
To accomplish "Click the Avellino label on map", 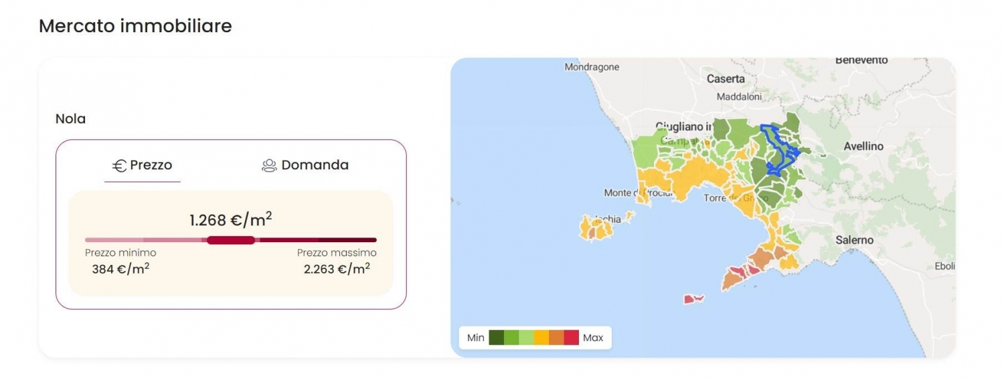I will (x=863, y=146).
